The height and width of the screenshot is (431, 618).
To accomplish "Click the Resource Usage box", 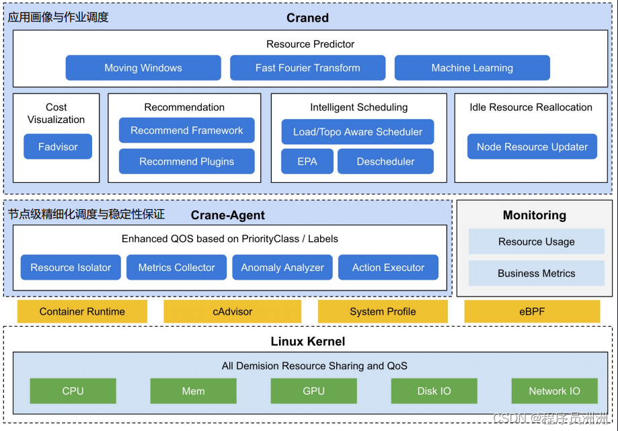I will point(537,241).
